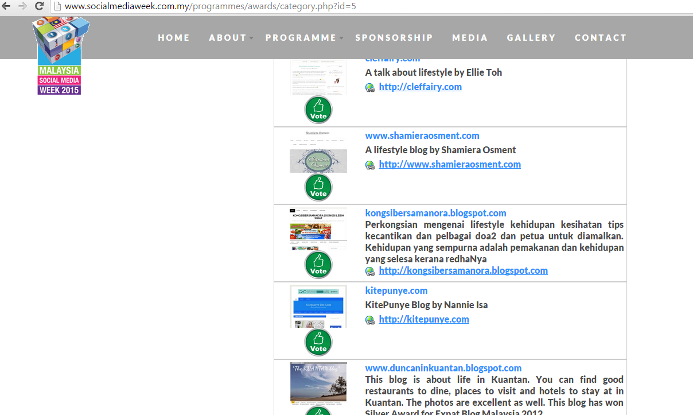Open the ABOUT menu
The height and width of the screenshot is (415, 693).
[x=228, y=37]
